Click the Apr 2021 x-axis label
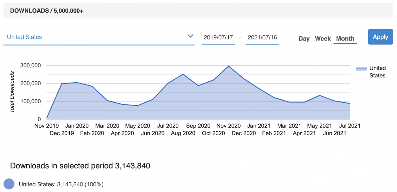The image size is (397, 192). coord(304,133)
